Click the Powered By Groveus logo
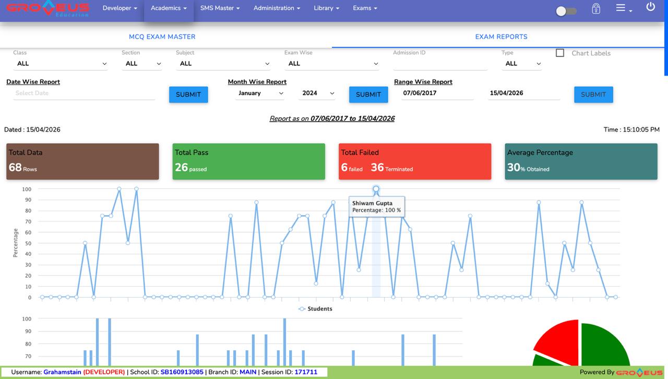 pyautogui.click(x=639, y=372)
